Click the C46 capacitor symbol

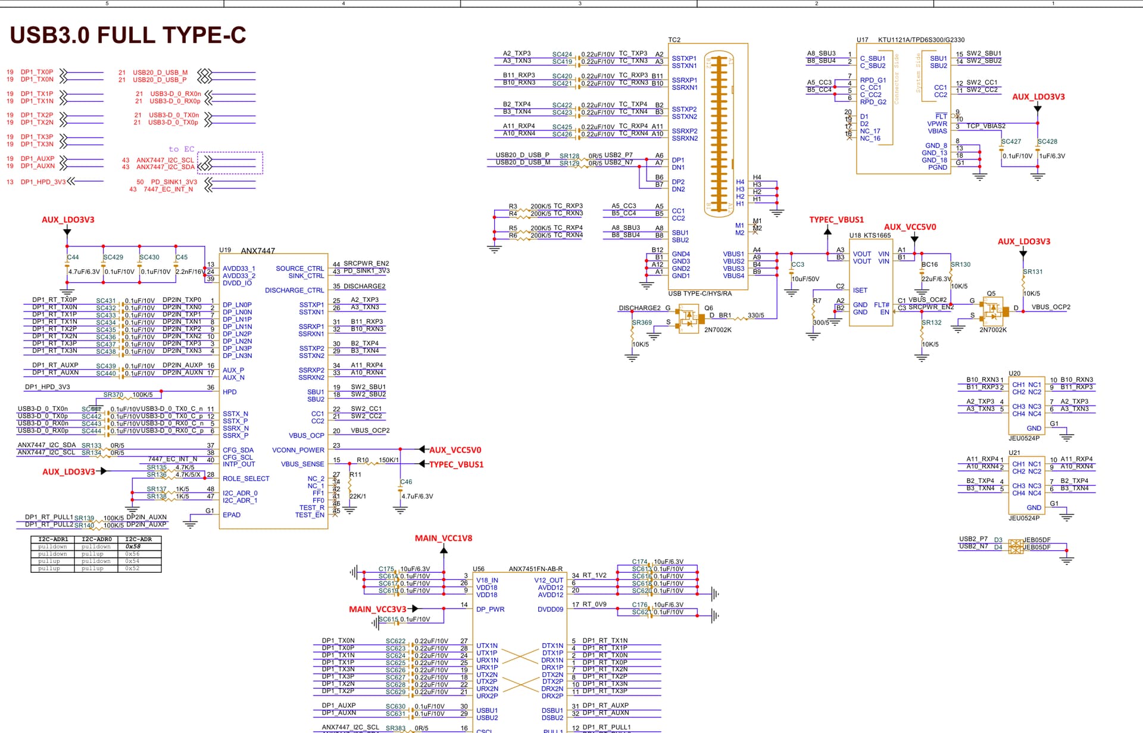400,488
